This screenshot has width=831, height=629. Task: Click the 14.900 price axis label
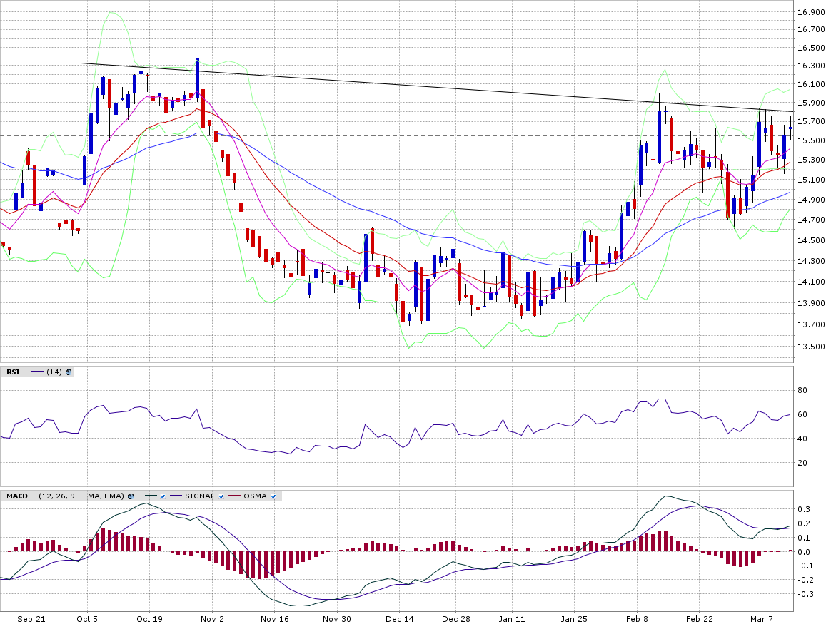[x=811, y=200]
